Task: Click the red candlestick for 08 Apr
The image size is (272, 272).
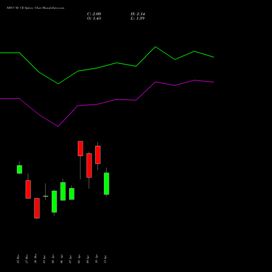Action: coord(81,149)
